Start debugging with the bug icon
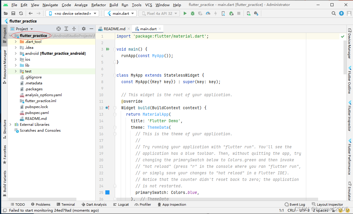This screenshot has width=353, height=214. (x=193, y=14)
